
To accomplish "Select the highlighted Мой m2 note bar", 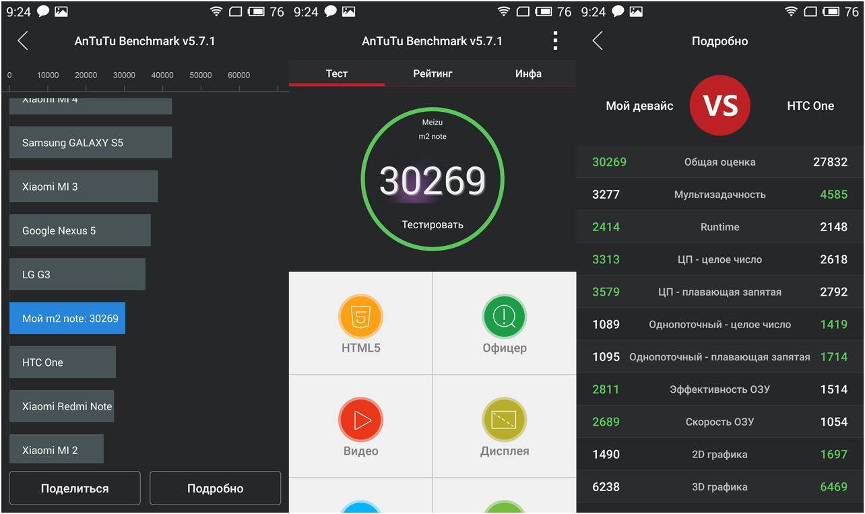I will (x=67, y=318).
